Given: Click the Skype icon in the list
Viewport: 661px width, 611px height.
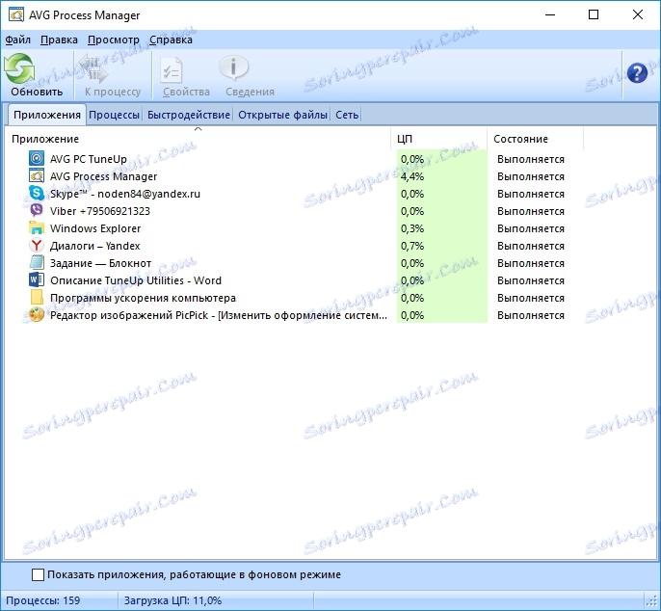Looking at the screenshot, I should pyautogui.click(x=37, y=193).
